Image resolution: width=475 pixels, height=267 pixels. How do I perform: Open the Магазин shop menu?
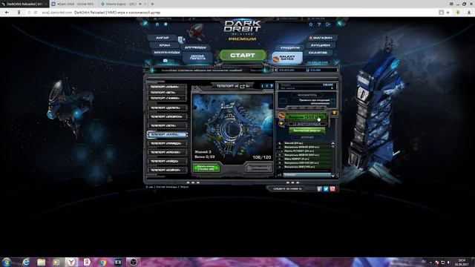pos(322,38)
